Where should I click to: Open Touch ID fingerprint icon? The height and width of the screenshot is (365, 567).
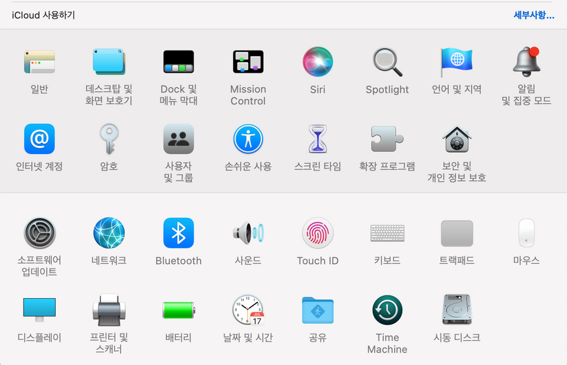[318, 233]
